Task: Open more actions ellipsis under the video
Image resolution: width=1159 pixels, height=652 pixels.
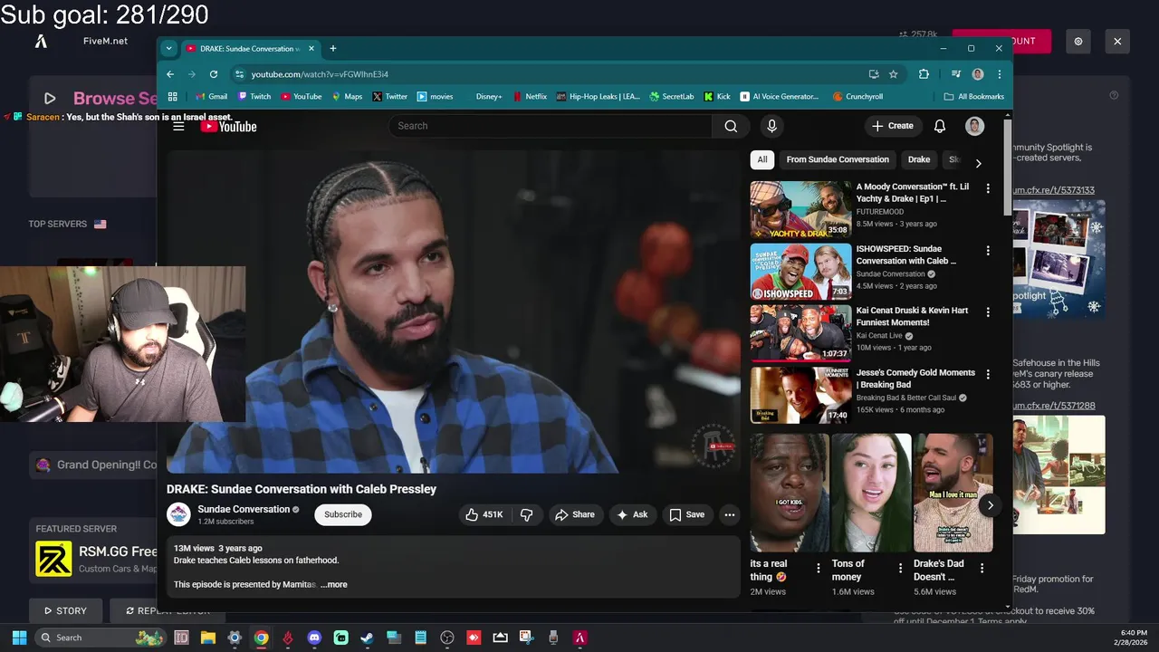Action: coord(729,514)
